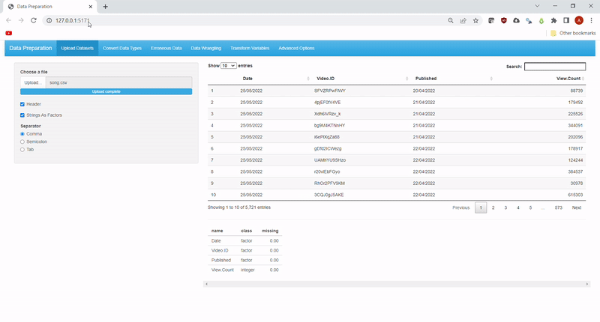Toggle the Header checkbox
The height and width of the screenshot is (322, 600).
pyautogui.click(x=22, y=104)
